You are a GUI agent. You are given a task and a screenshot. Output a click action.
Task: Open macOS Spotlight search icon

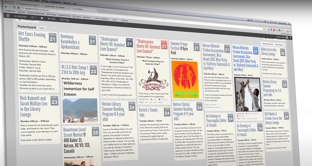pos(288,24)
